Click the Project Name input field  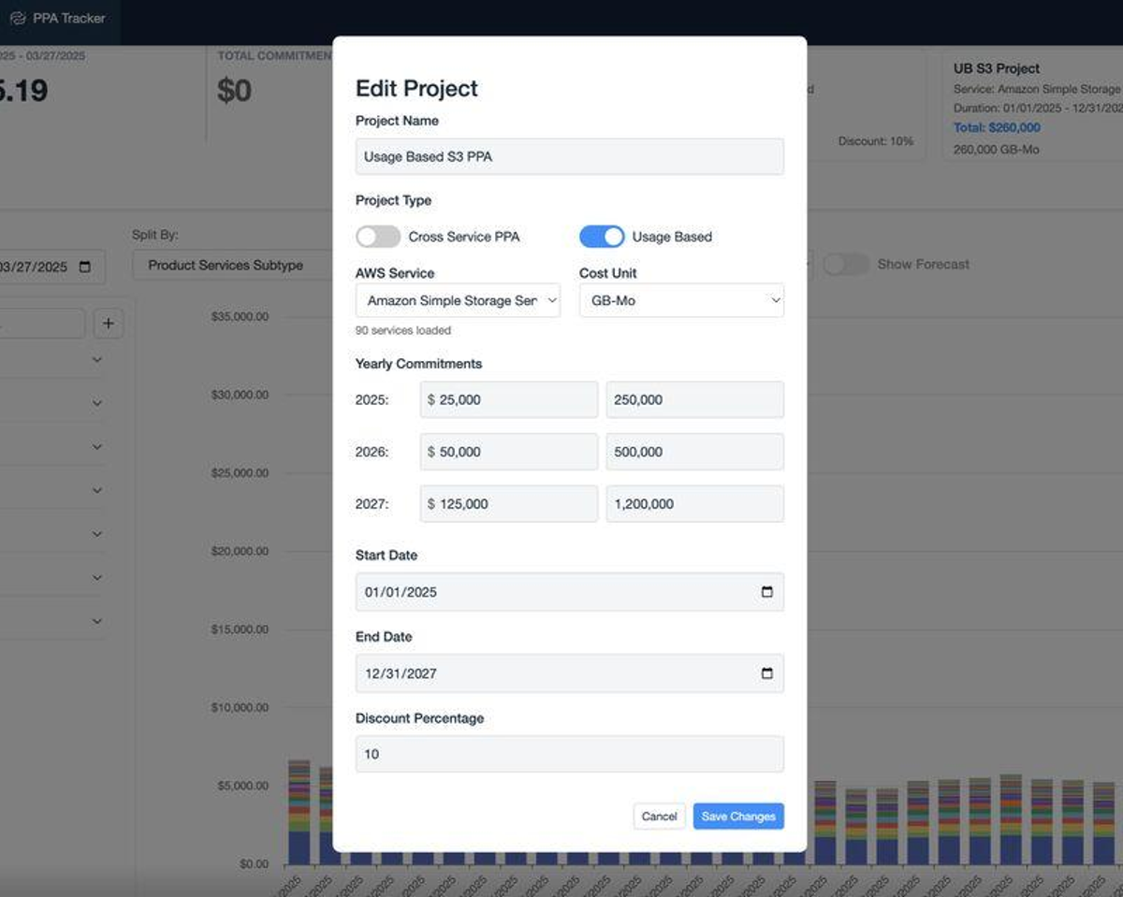[570, 157]
